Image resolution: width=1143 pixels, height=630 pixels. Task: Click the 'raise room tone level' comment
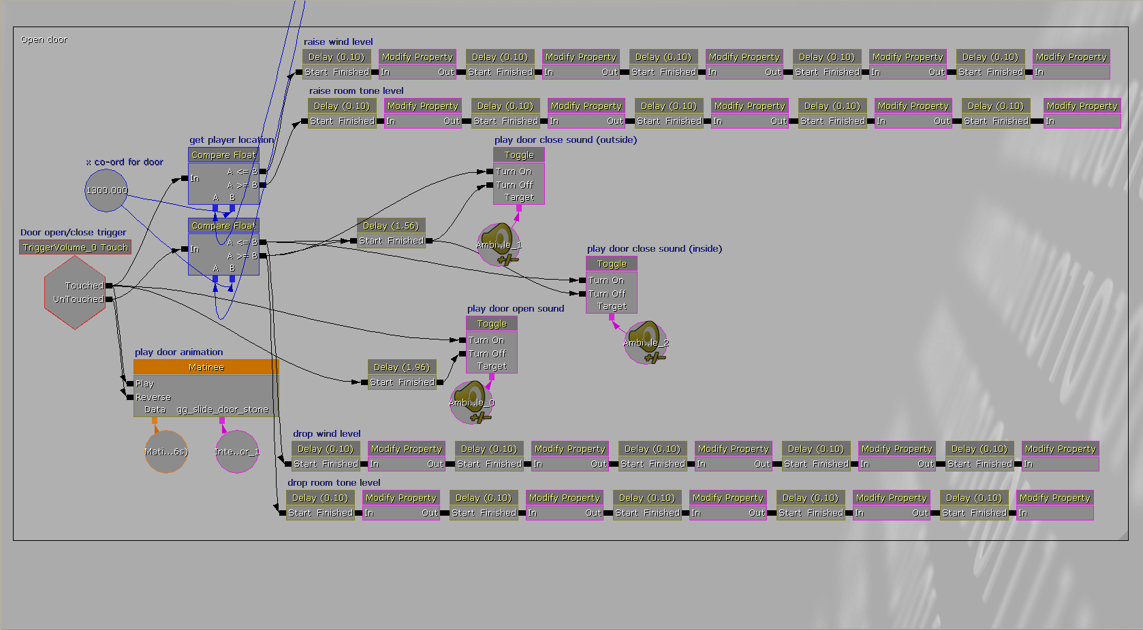356,90
